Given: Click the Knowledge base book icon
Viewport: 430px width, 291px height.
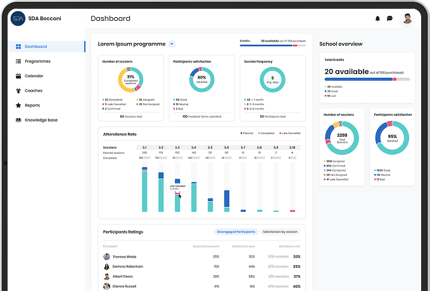Looking at the screenshot, I should click(x=18, y=120).
